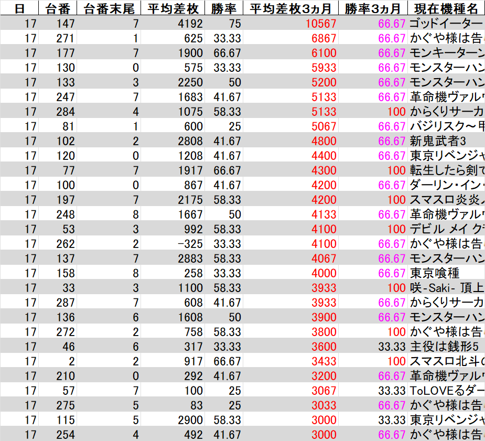This screenshot has height=441, width=485.
Task: Select the cell with value 2900
Action: [173, 420]
